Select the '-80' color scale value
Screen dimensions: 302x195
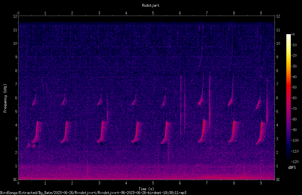(294, 119)
